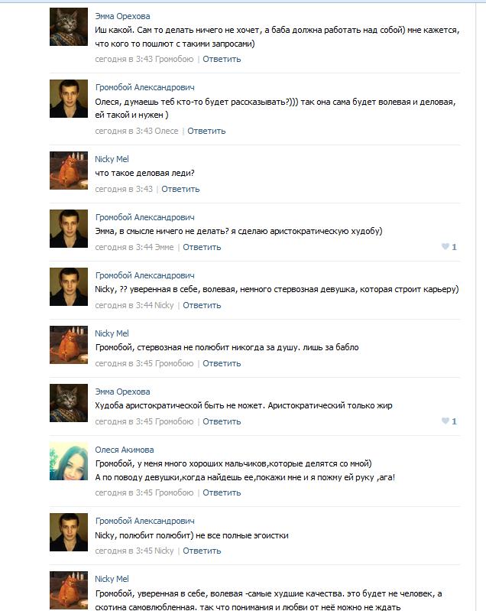Click Ответить under 'стервозная не полюбит' comment
The image size is (486, 611).
click(222, 363)
